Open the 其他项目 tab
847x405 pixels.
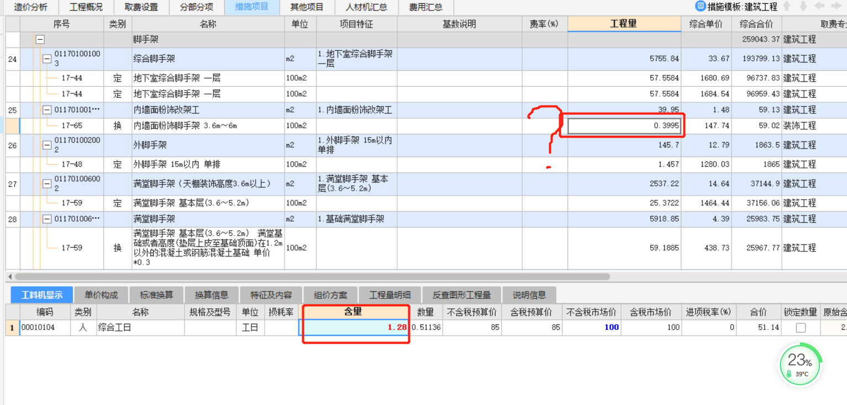point(307,7)
